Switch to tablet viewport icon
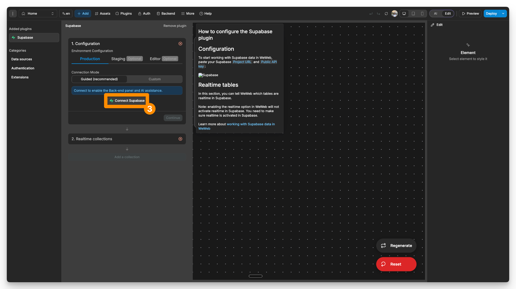This screenshot has height=289, width=516. [413, 14]
